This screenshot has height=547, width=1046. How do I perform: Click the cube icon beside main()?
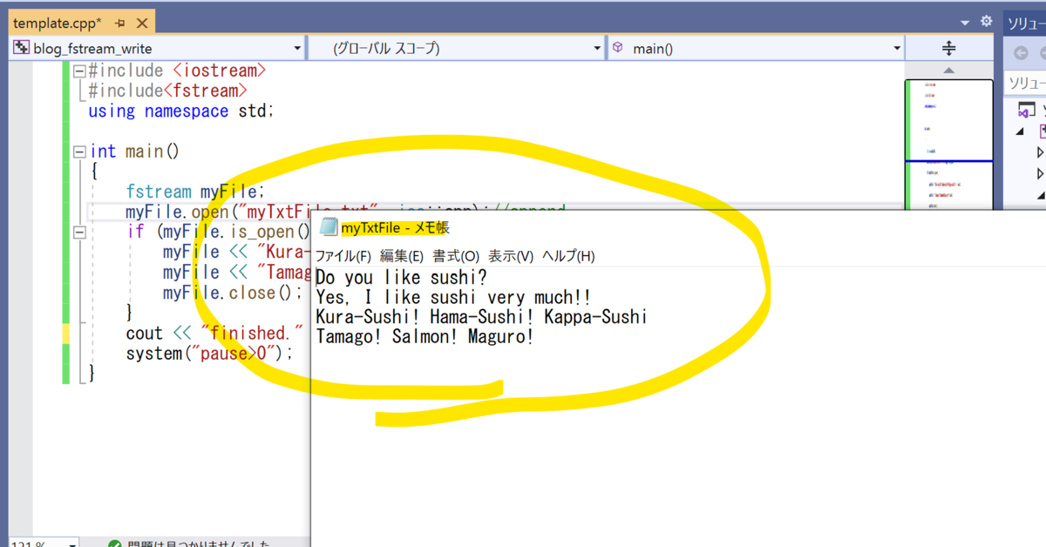click(617, 48)
